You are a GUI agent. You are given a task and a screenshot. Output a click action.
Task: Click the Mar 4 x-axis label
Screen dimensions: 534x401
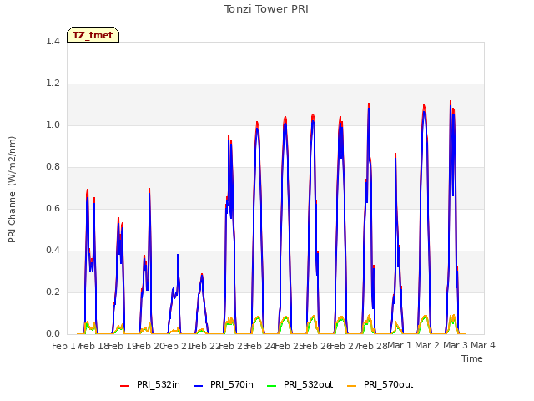coord(483,345)
